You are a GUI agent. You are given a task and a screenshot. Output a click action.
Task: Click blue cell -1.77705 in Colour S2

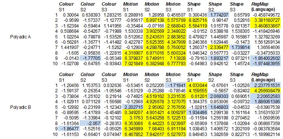point(91,58)
